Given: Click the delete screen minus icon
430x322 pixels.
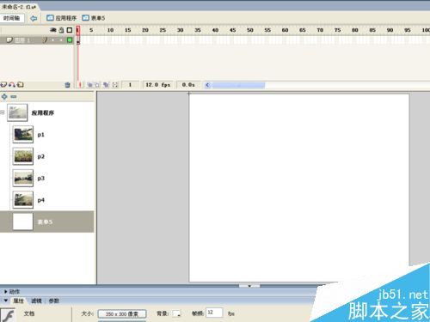Looking at the screenshot, I should pyautogui.click(x=14, y=97).
